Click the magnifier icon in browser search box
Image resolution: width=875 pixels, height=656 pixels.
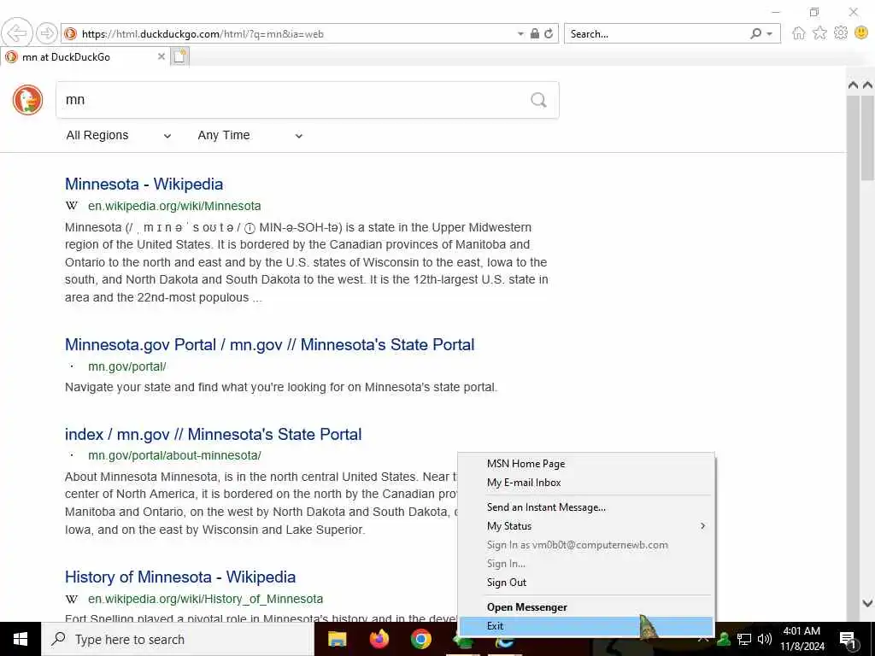click(755, 33)
